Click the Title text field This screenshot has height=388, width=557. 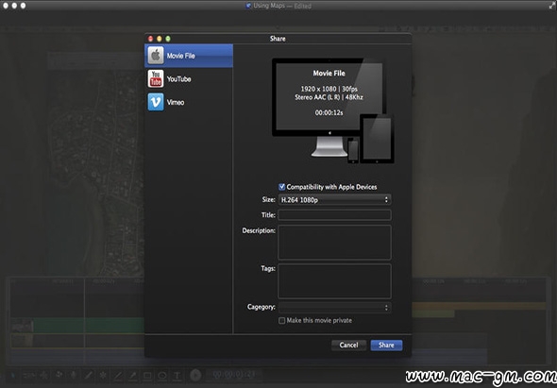click(x=334, y=215)
